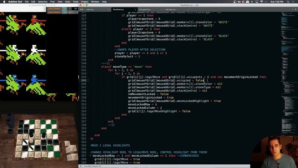The height and width of the screenshot is (168, 298).
Task: Click the 'for i = 1, 5 do' line
Action: pyautogui.click(x=121, y=70)
